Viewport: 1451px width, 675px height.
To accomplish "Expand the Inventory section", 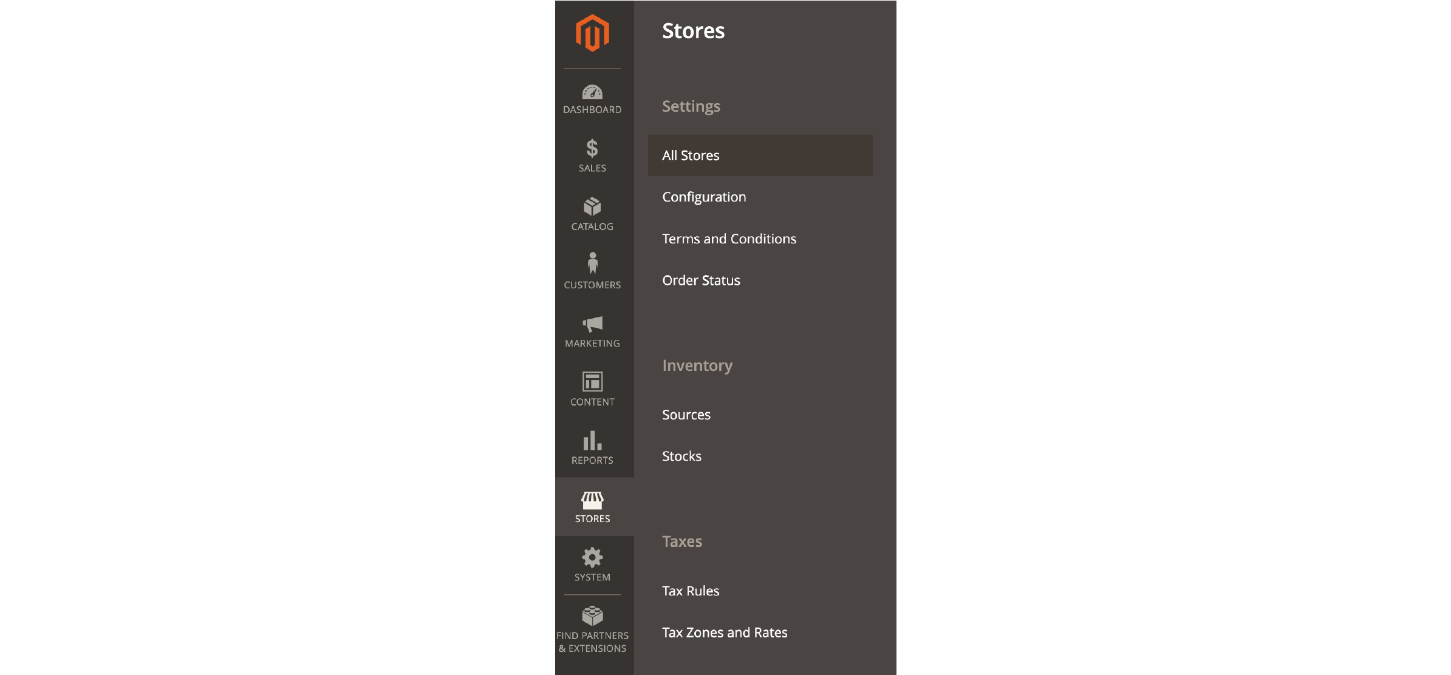I will pyautogui.click(x=698, y=364).
